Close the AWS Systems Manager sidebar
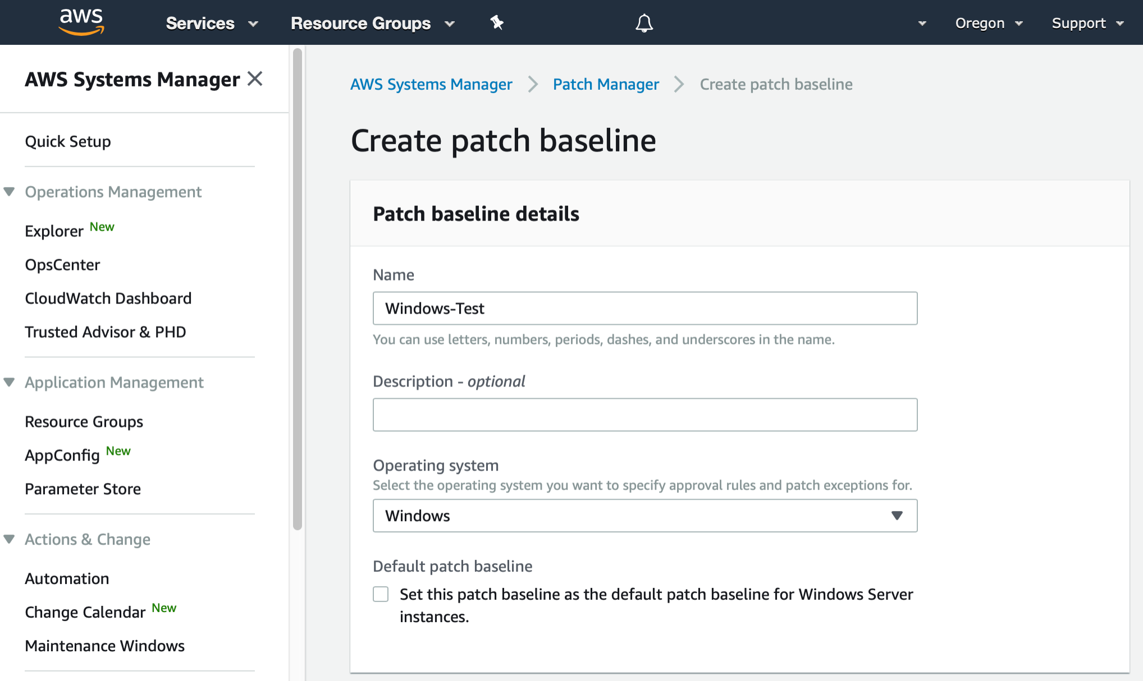 255,79
